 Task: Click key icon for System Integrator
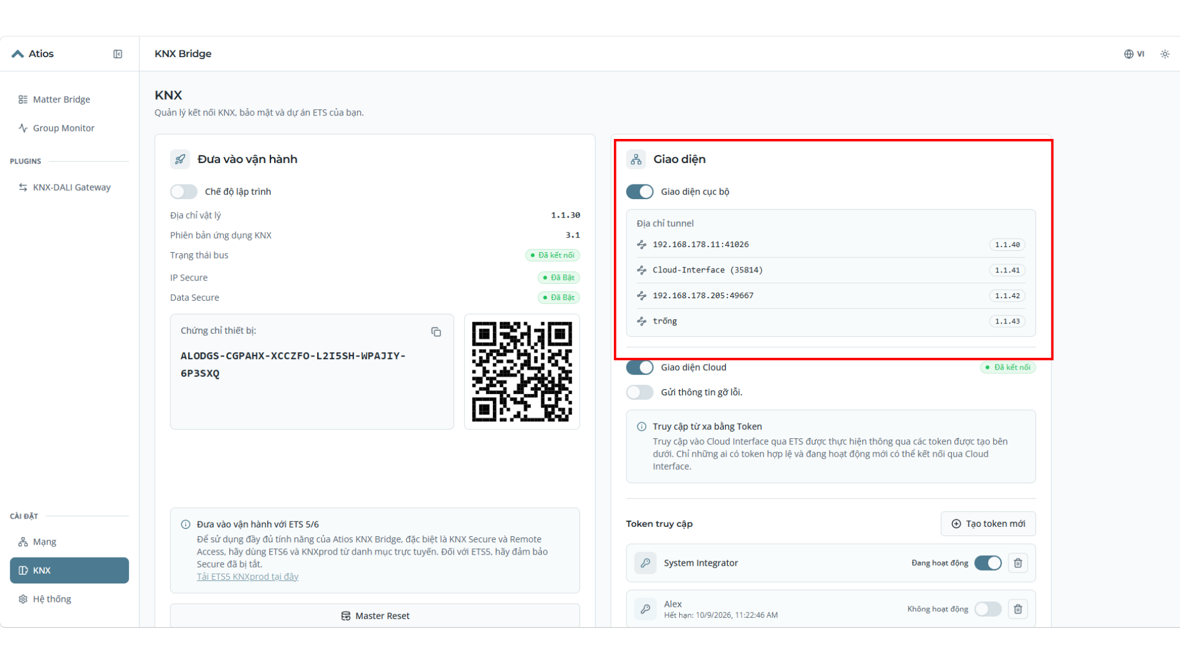pos(645,563)
